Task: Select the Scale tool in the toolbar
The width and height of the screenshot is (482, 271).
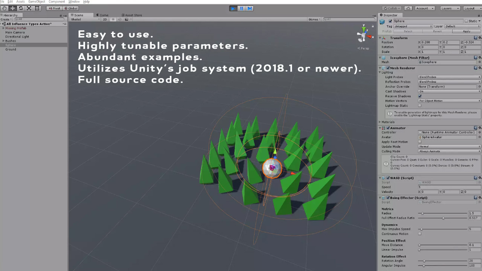Action: [29, 8]
